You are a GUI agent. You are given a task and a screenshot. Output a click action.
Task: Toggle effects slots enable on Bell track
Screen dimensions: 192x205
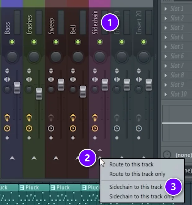pyautogui.click(x=73, y=118)
